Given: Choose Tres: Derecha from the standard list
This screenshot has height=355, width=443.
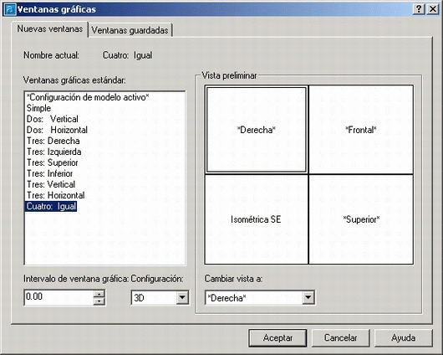Looking at the screenshot, I should (x=53, y=141).
